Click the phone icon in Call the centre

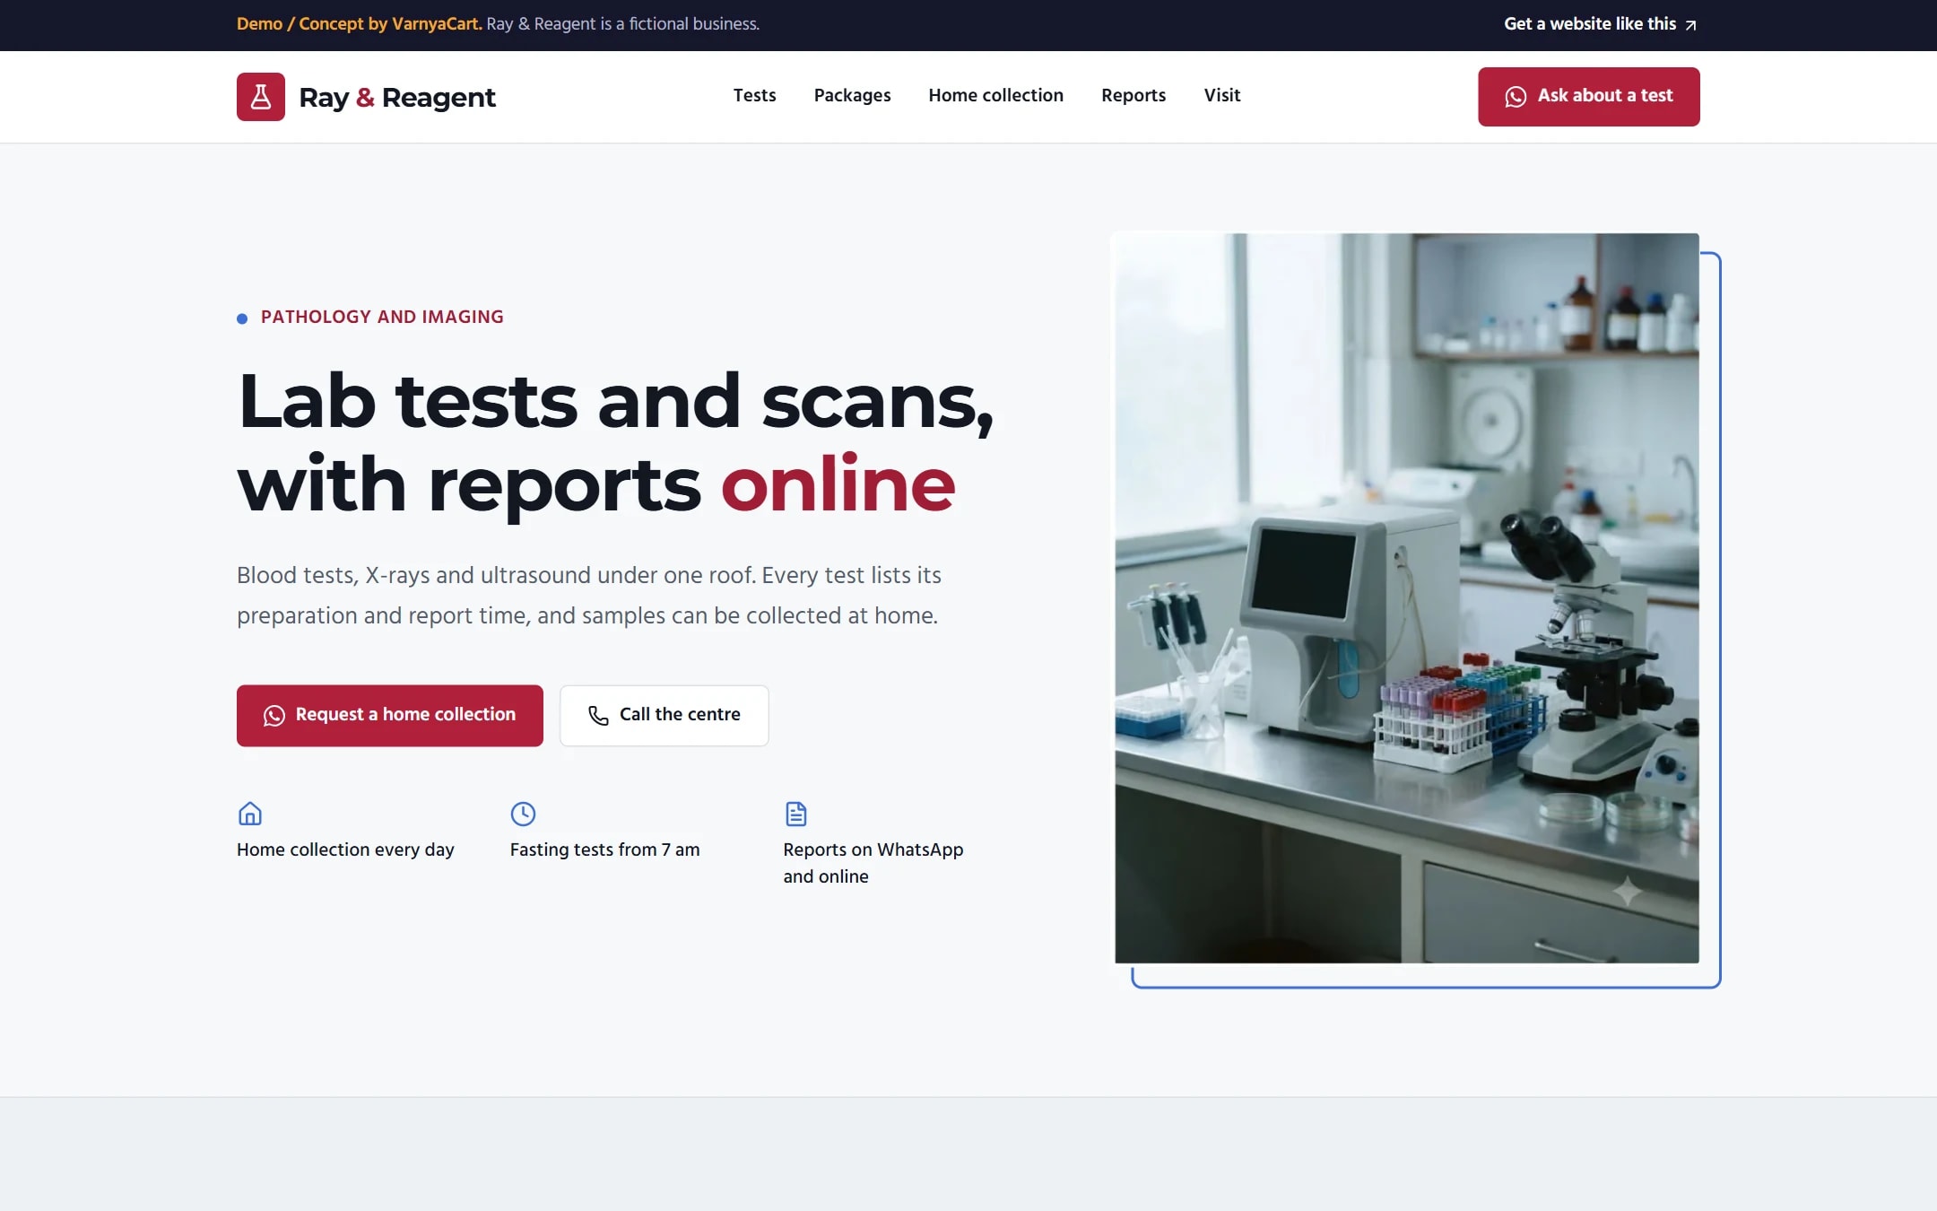pyautogui.click(x=598, y=715)
